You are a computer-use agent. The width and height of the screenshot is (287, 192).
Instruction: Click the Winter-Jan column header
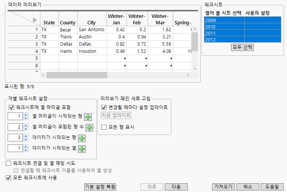(x=116, y=19)
